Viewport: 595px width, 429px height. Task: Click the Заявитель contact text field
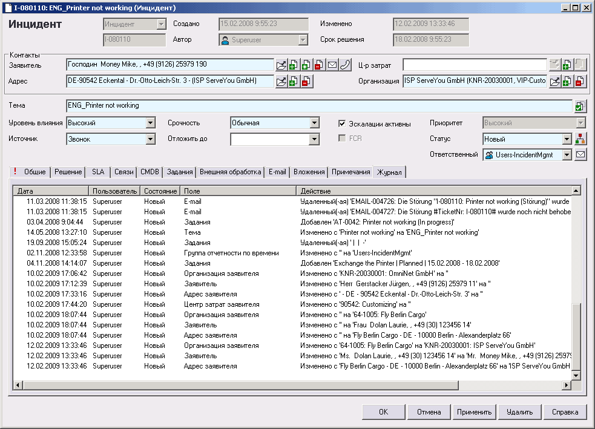point(170,65)
